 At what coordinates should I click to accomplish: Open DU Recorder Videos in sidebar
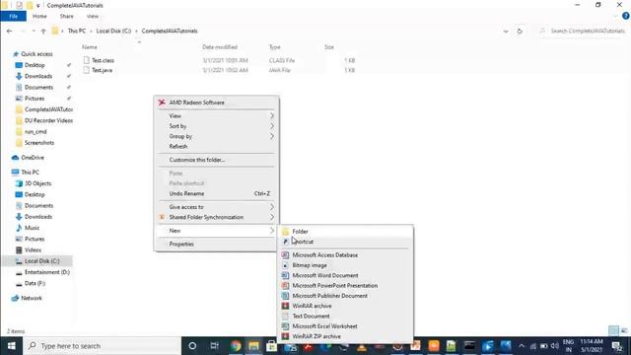48,120
